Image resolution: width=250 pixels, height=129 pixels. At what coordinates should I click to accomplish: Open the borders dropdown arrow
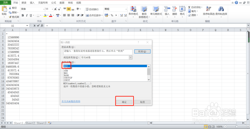point(41,15)
